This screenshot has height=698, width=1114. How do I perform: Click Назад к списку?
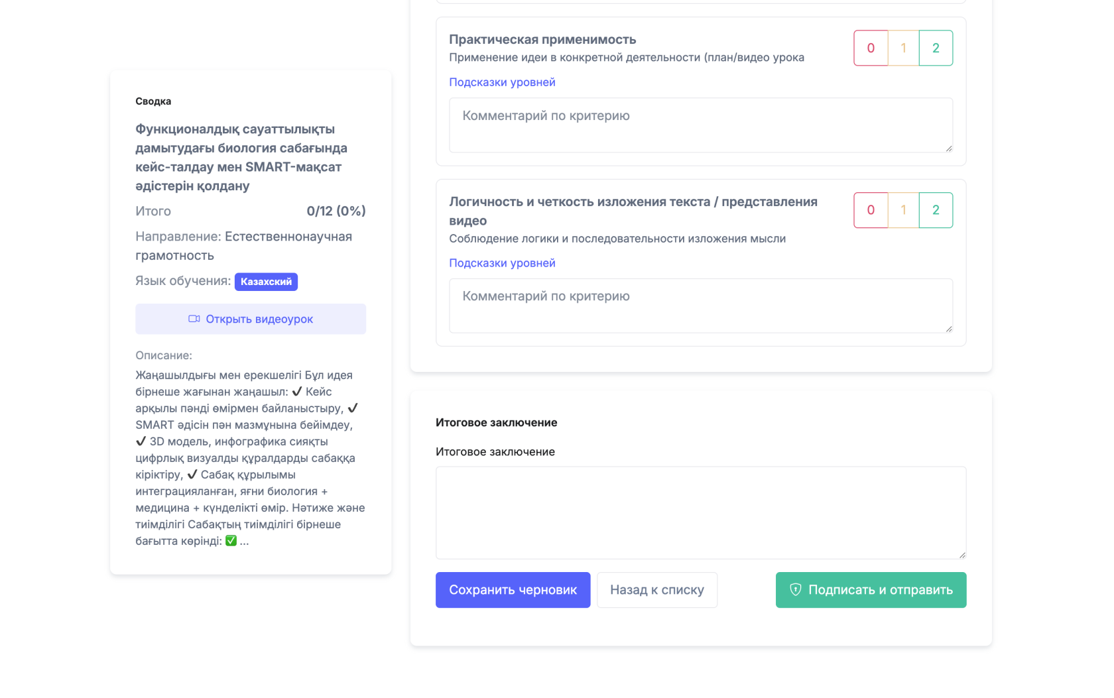[x=656, y=590]
